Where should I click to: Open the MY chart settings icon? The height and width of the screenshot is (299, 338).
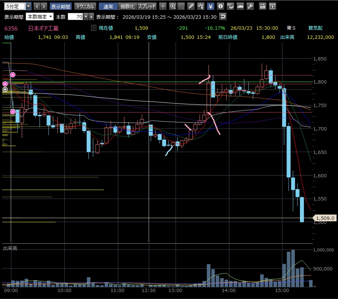click(230, 6)
